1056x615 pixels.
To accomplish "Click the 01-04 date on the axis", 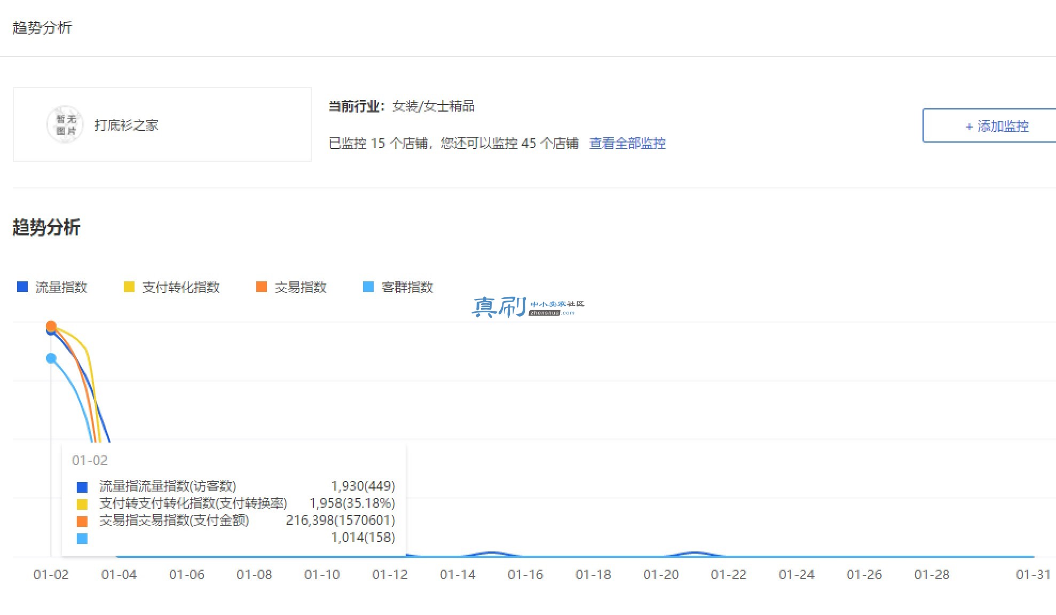I will tap(119, 575).
